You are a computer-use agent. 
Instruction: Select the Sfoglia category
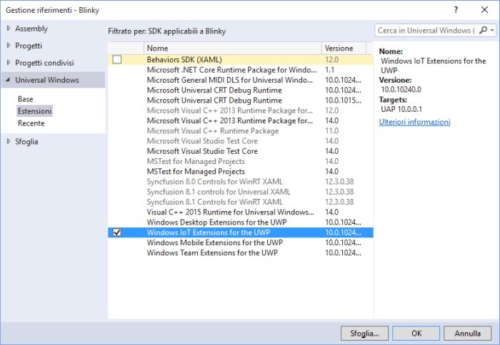click(x=26, y=142)
